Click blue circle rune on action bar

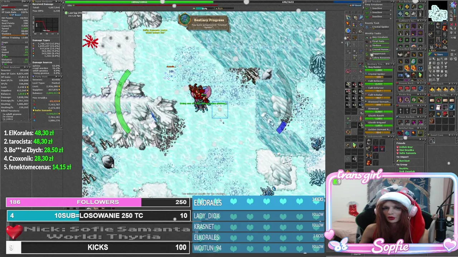348,31
